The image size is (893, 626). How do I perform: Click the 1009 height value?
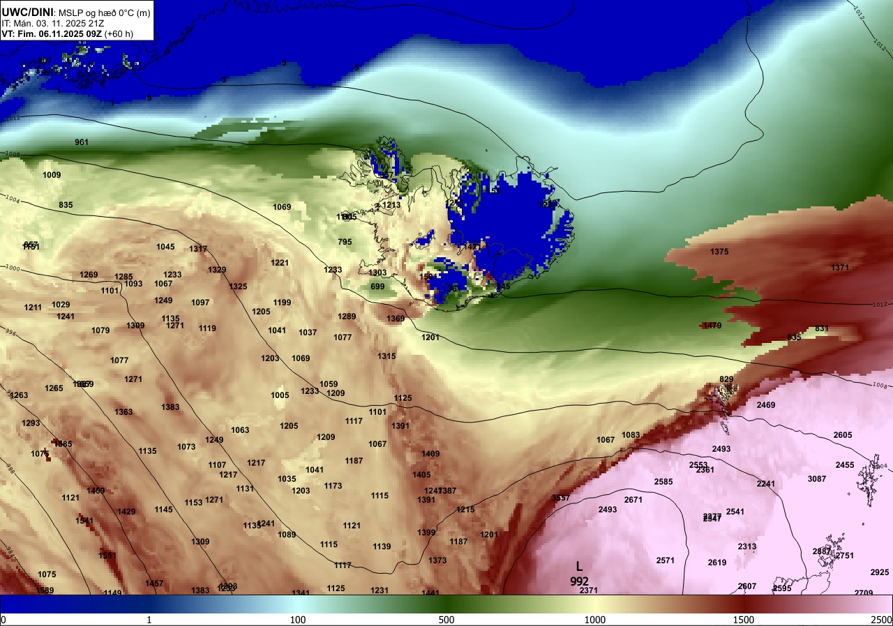tap(52, 175)
